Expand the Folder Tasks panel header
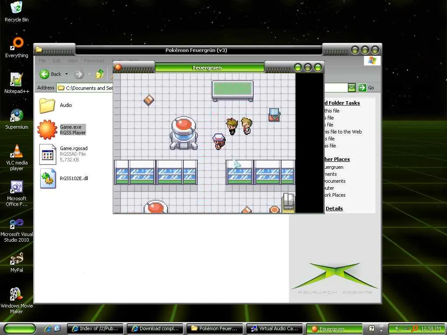447x335 pixels. point(342,103)
